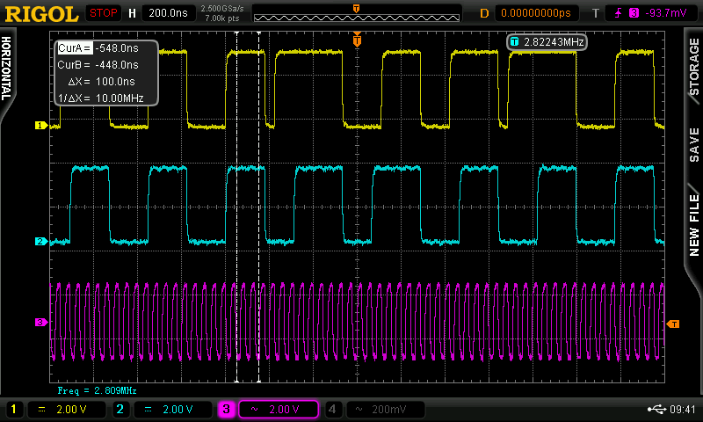Viewport: 703px width, 422px height.
Task: Click the AC coupling symbol for channel 3
Action: tap(254, 409)
